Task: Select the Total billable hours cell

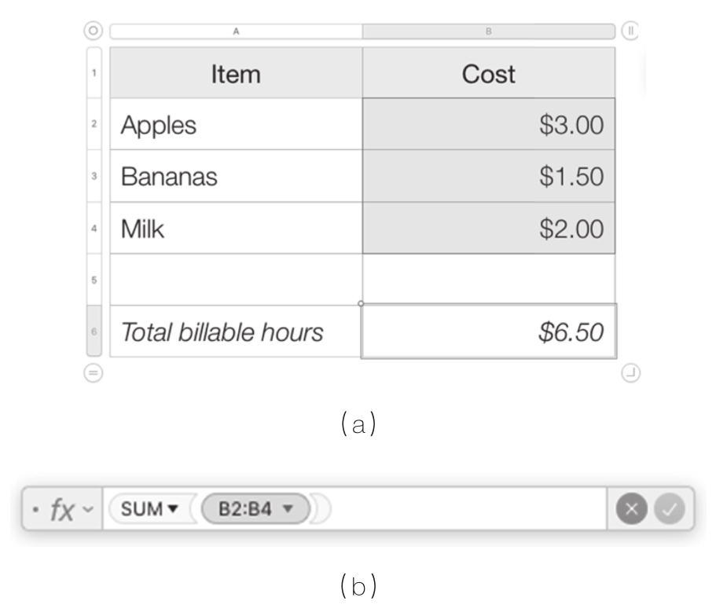Action: click(x=236, y=332)
